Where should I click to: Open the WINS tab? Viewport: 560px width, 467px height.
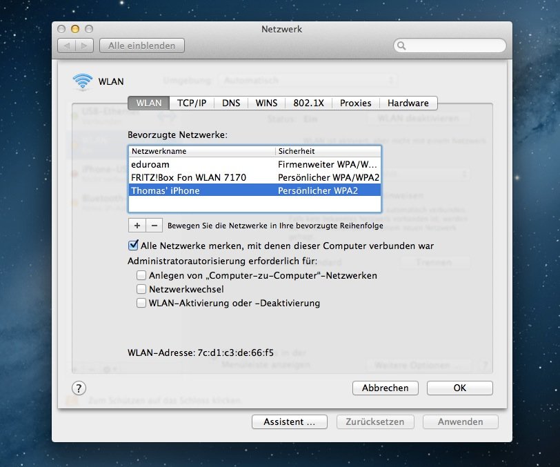pyautogui.click(x=266, y=103)
